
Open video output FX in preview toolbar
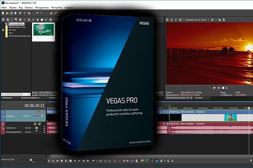[176, 19]
